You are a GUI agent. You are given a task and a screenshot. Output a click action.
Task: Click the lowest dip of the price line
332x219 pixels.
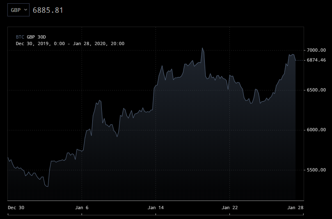[x=48, y=187]
